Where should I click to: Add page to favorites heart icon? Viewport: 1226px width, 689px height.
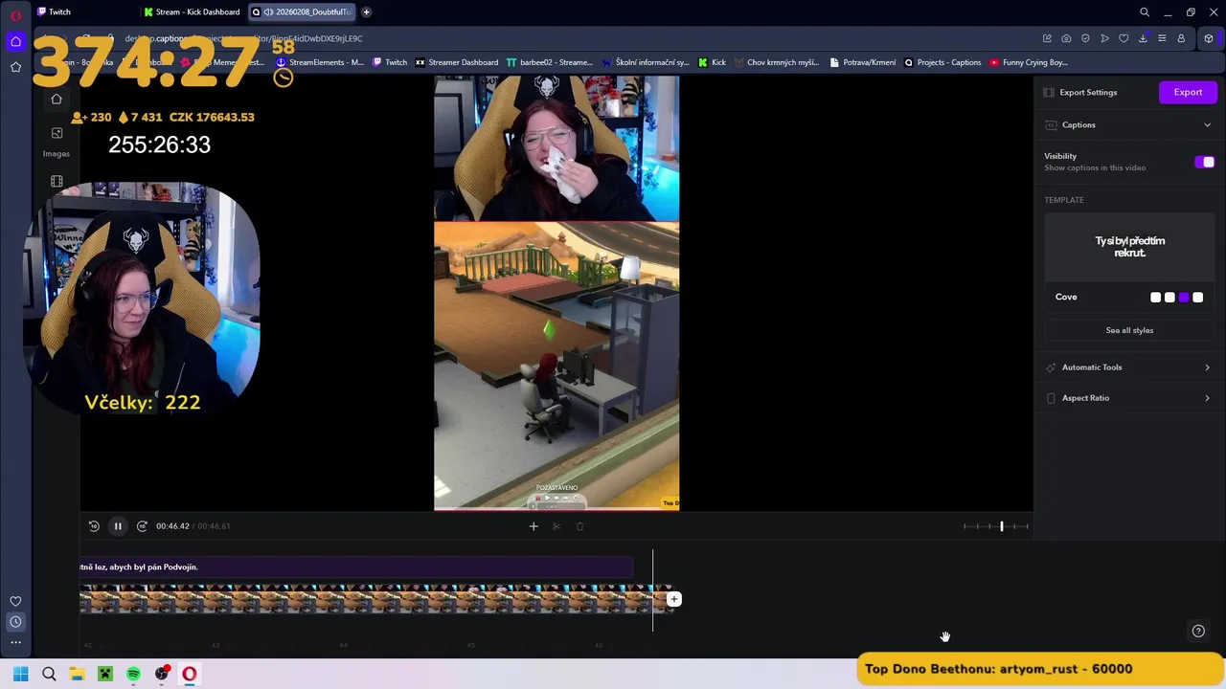(1124, 38)
